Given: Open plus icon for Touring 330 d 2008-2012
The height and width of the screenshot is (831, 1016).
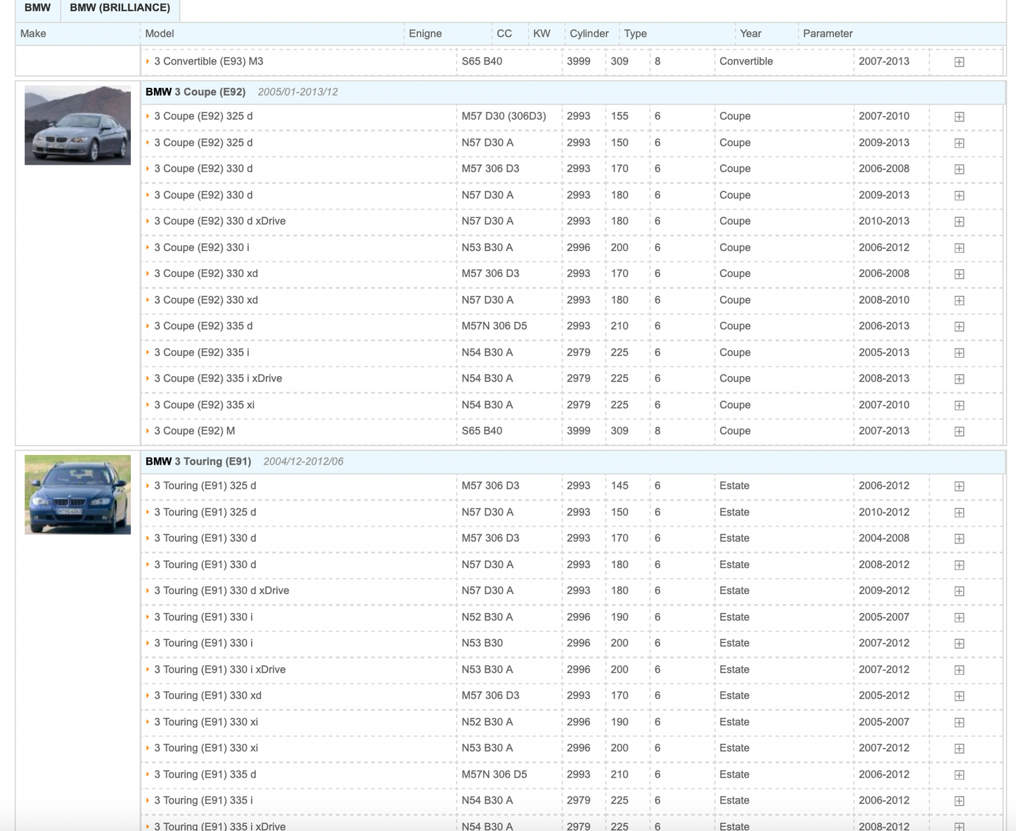Looking at the screenshot, I should tap(959, 565).
